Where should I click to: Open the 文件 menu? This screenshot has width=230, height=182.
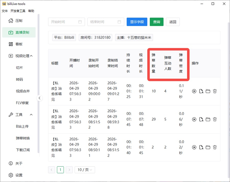(5, 11)
